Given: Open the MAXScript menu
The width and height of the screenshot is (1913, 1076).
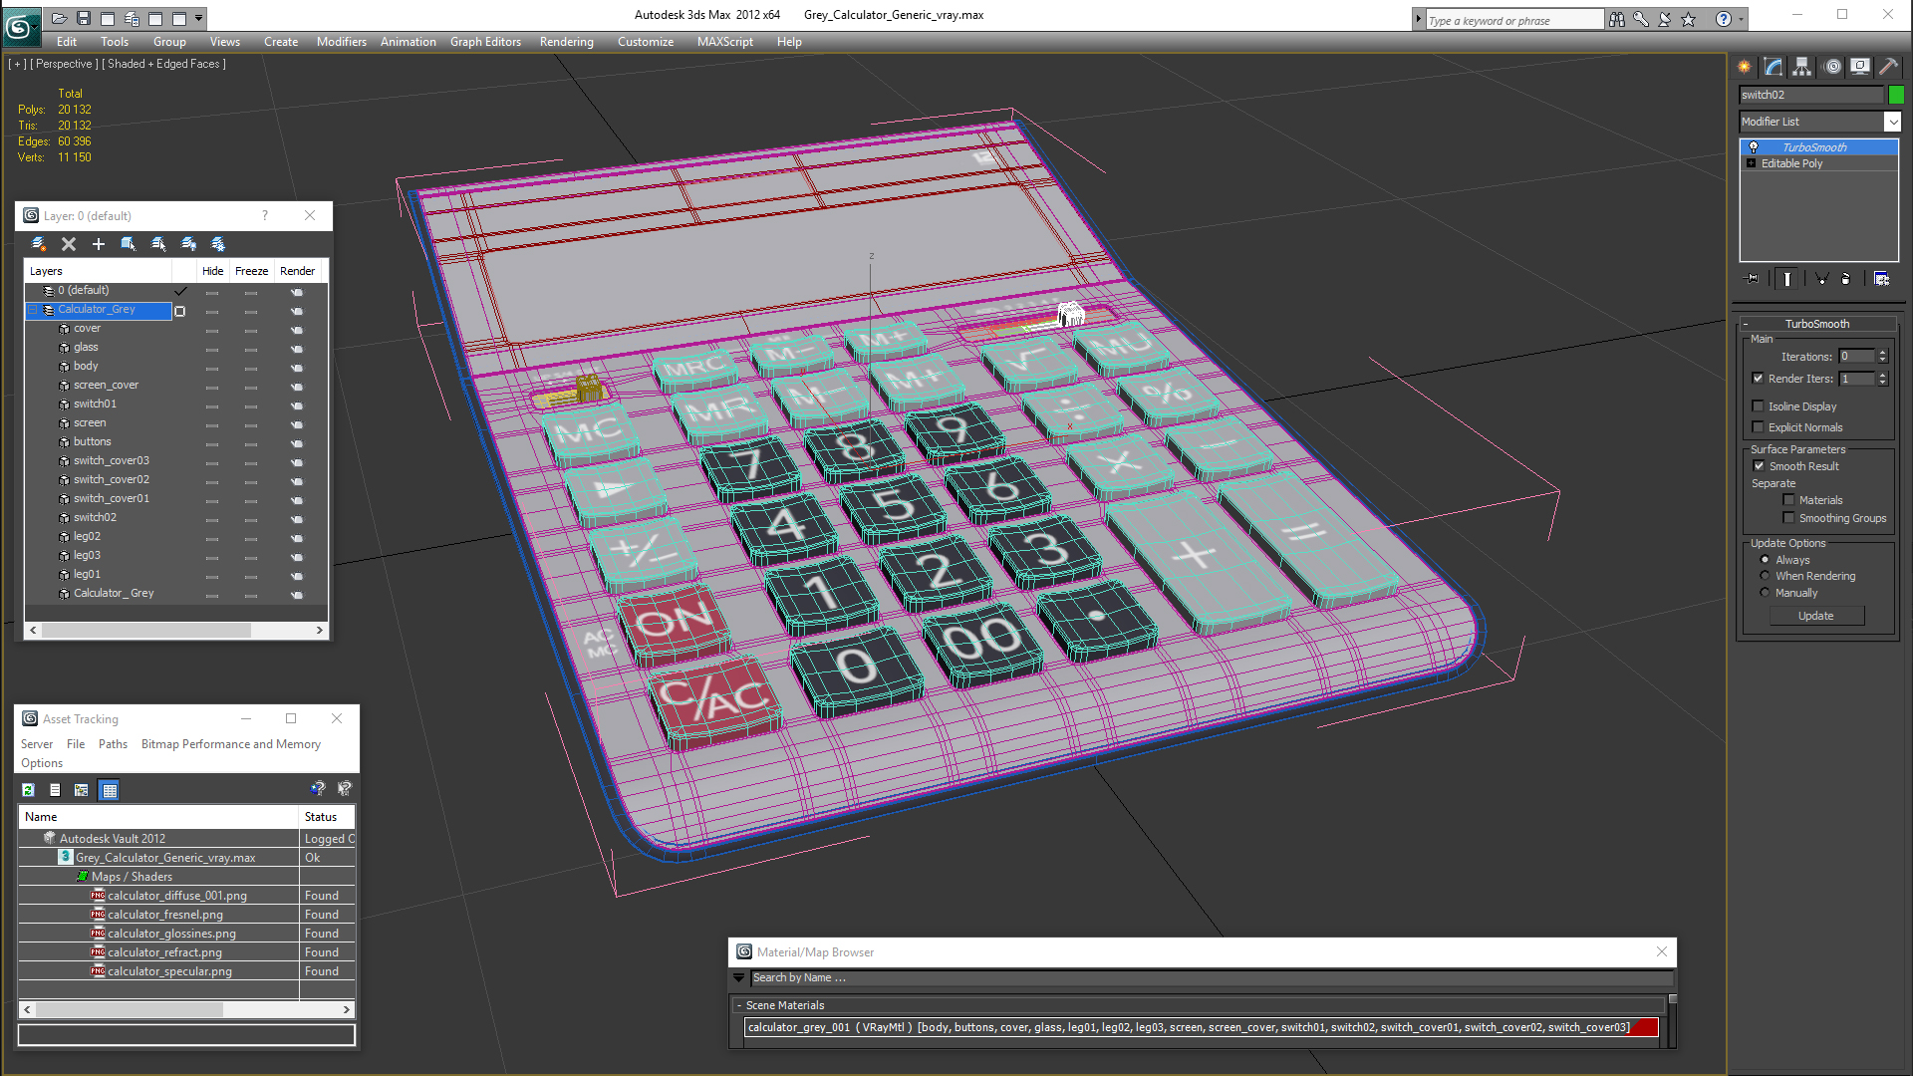Looking at the screenshot, I should 724,42.
